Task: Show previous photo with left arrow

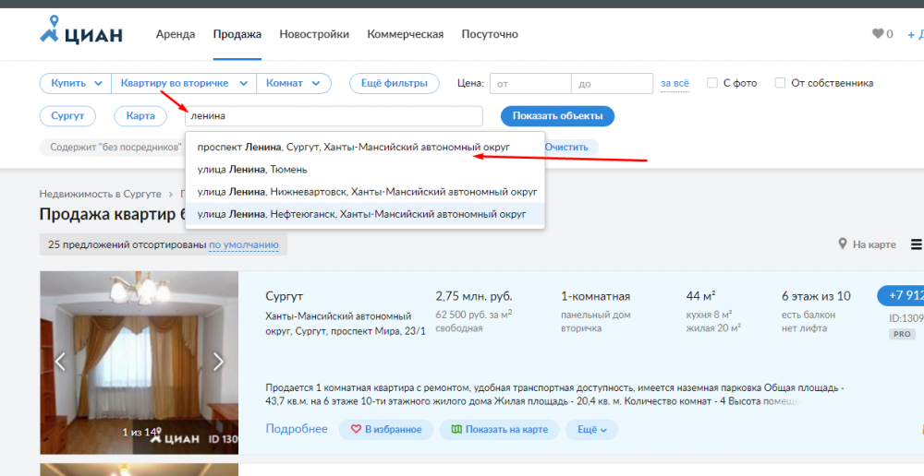Action: tap(60, 361)
